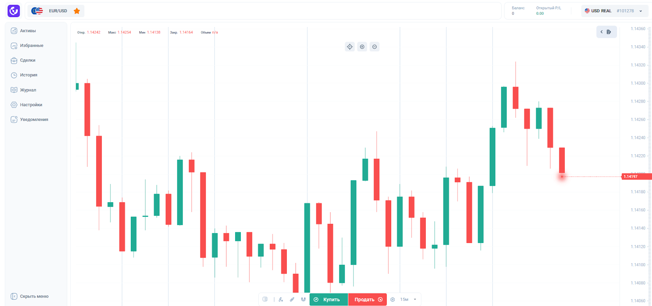Open the USD REAL account dropdown
652x306 pixels.
click(x=613, y=11)
